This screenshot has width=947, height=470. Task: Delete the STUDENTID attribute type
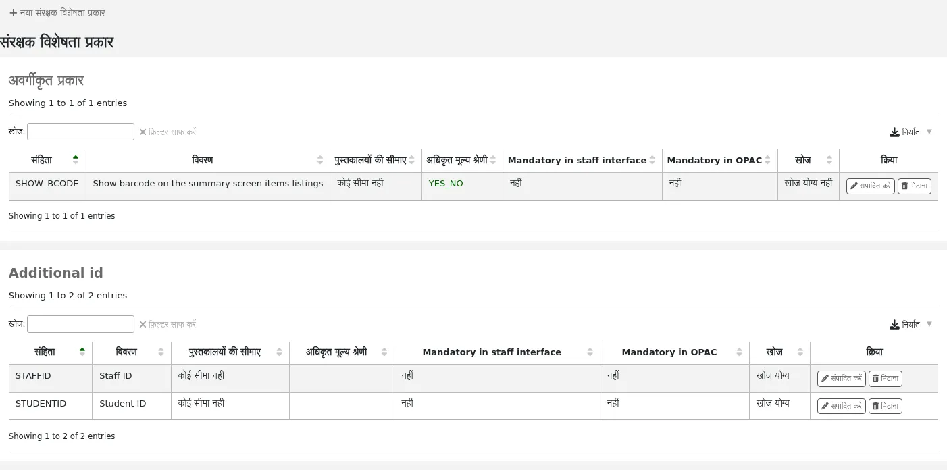point(885,406)
